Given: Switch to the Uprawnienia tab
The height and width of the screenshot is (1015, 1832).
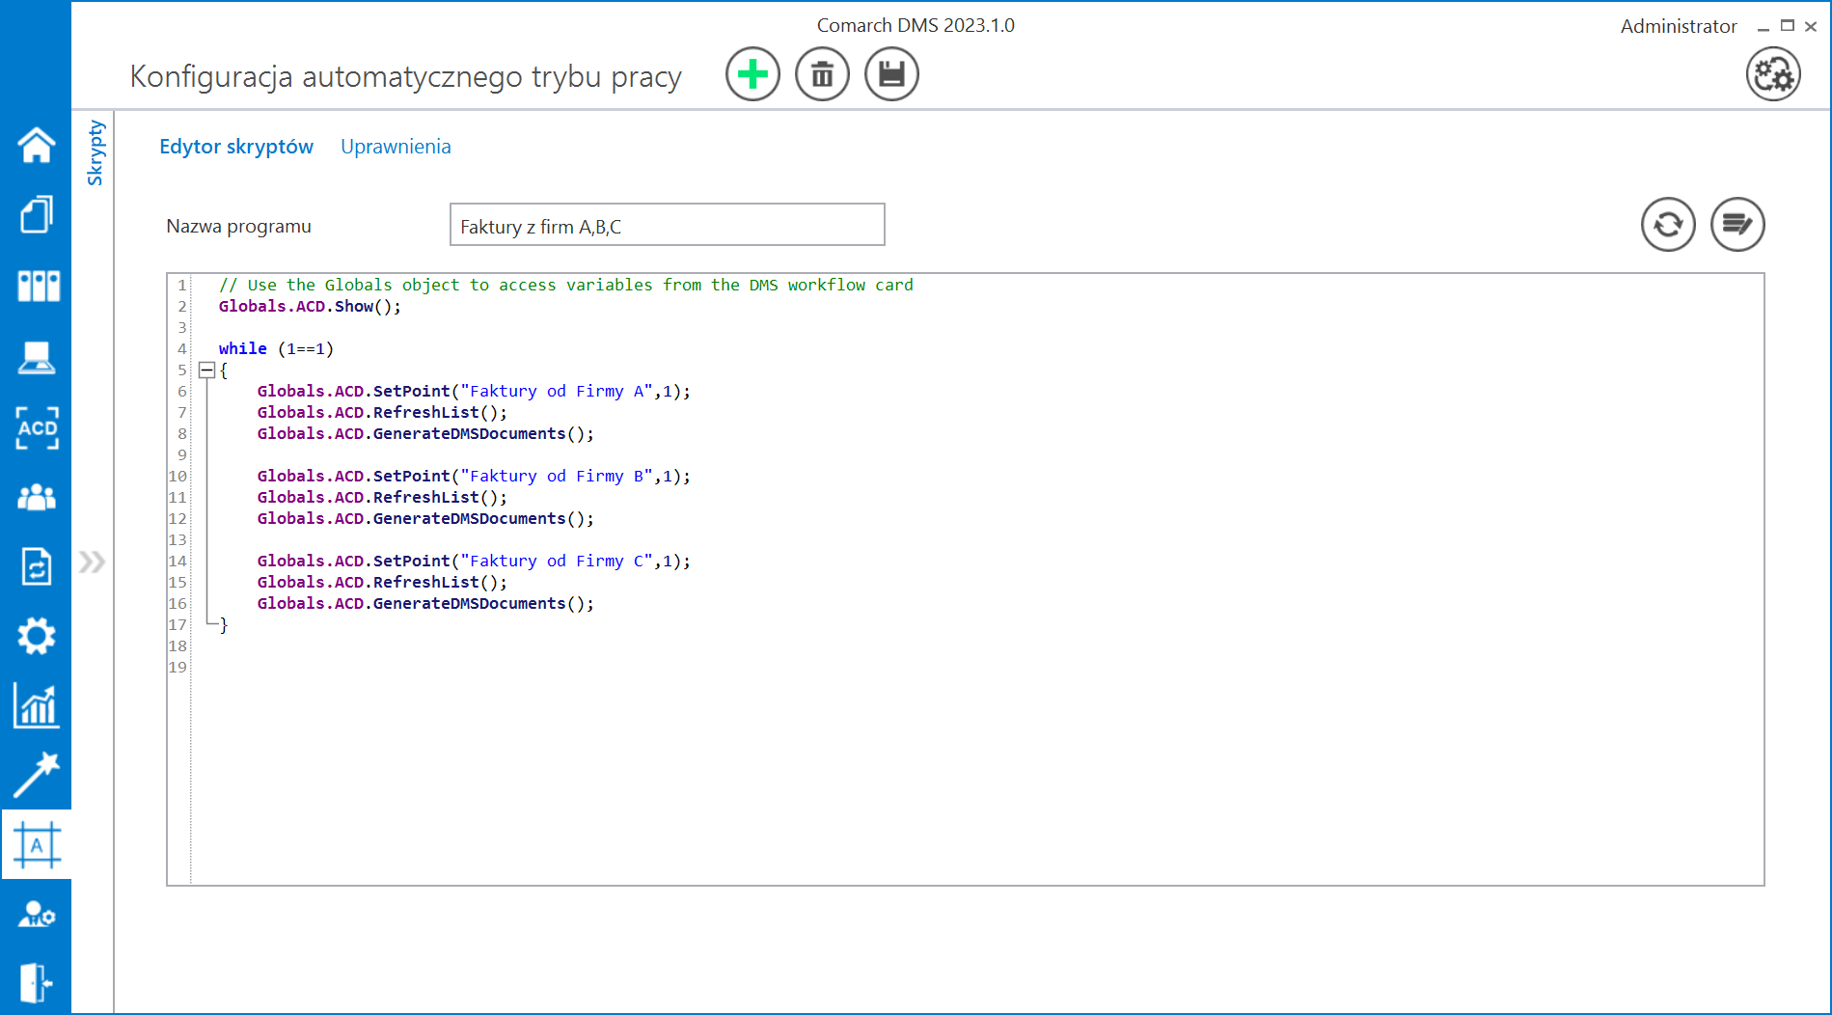Looking at the screenshot, I should coord(396,147).
